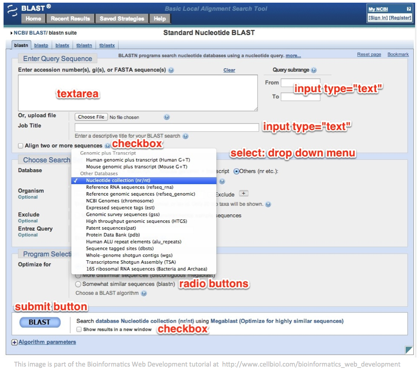Click help icon beside Choose a BLAST algorithm
Screen dimensions: 419x371
pyautogui.click(x=144, y=294)
